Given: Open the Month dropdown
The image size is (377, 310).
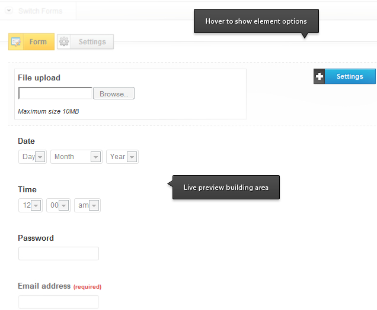Looking at the screenshot, I should (76, 157).
